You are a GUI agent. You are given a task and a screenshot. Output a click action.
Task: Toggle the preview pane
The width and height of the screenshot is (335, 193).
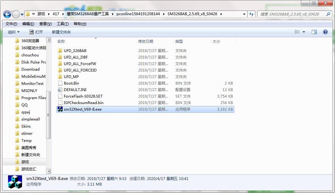(314, 32)
